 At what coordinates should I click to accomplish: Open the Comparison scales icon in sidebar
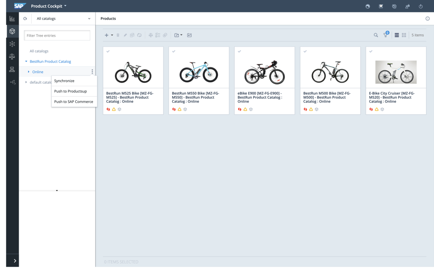12,56
